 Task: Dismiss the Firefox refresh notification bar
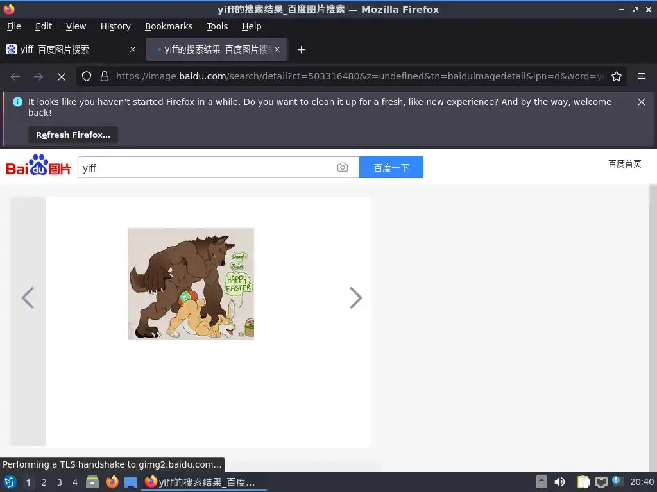642,102
